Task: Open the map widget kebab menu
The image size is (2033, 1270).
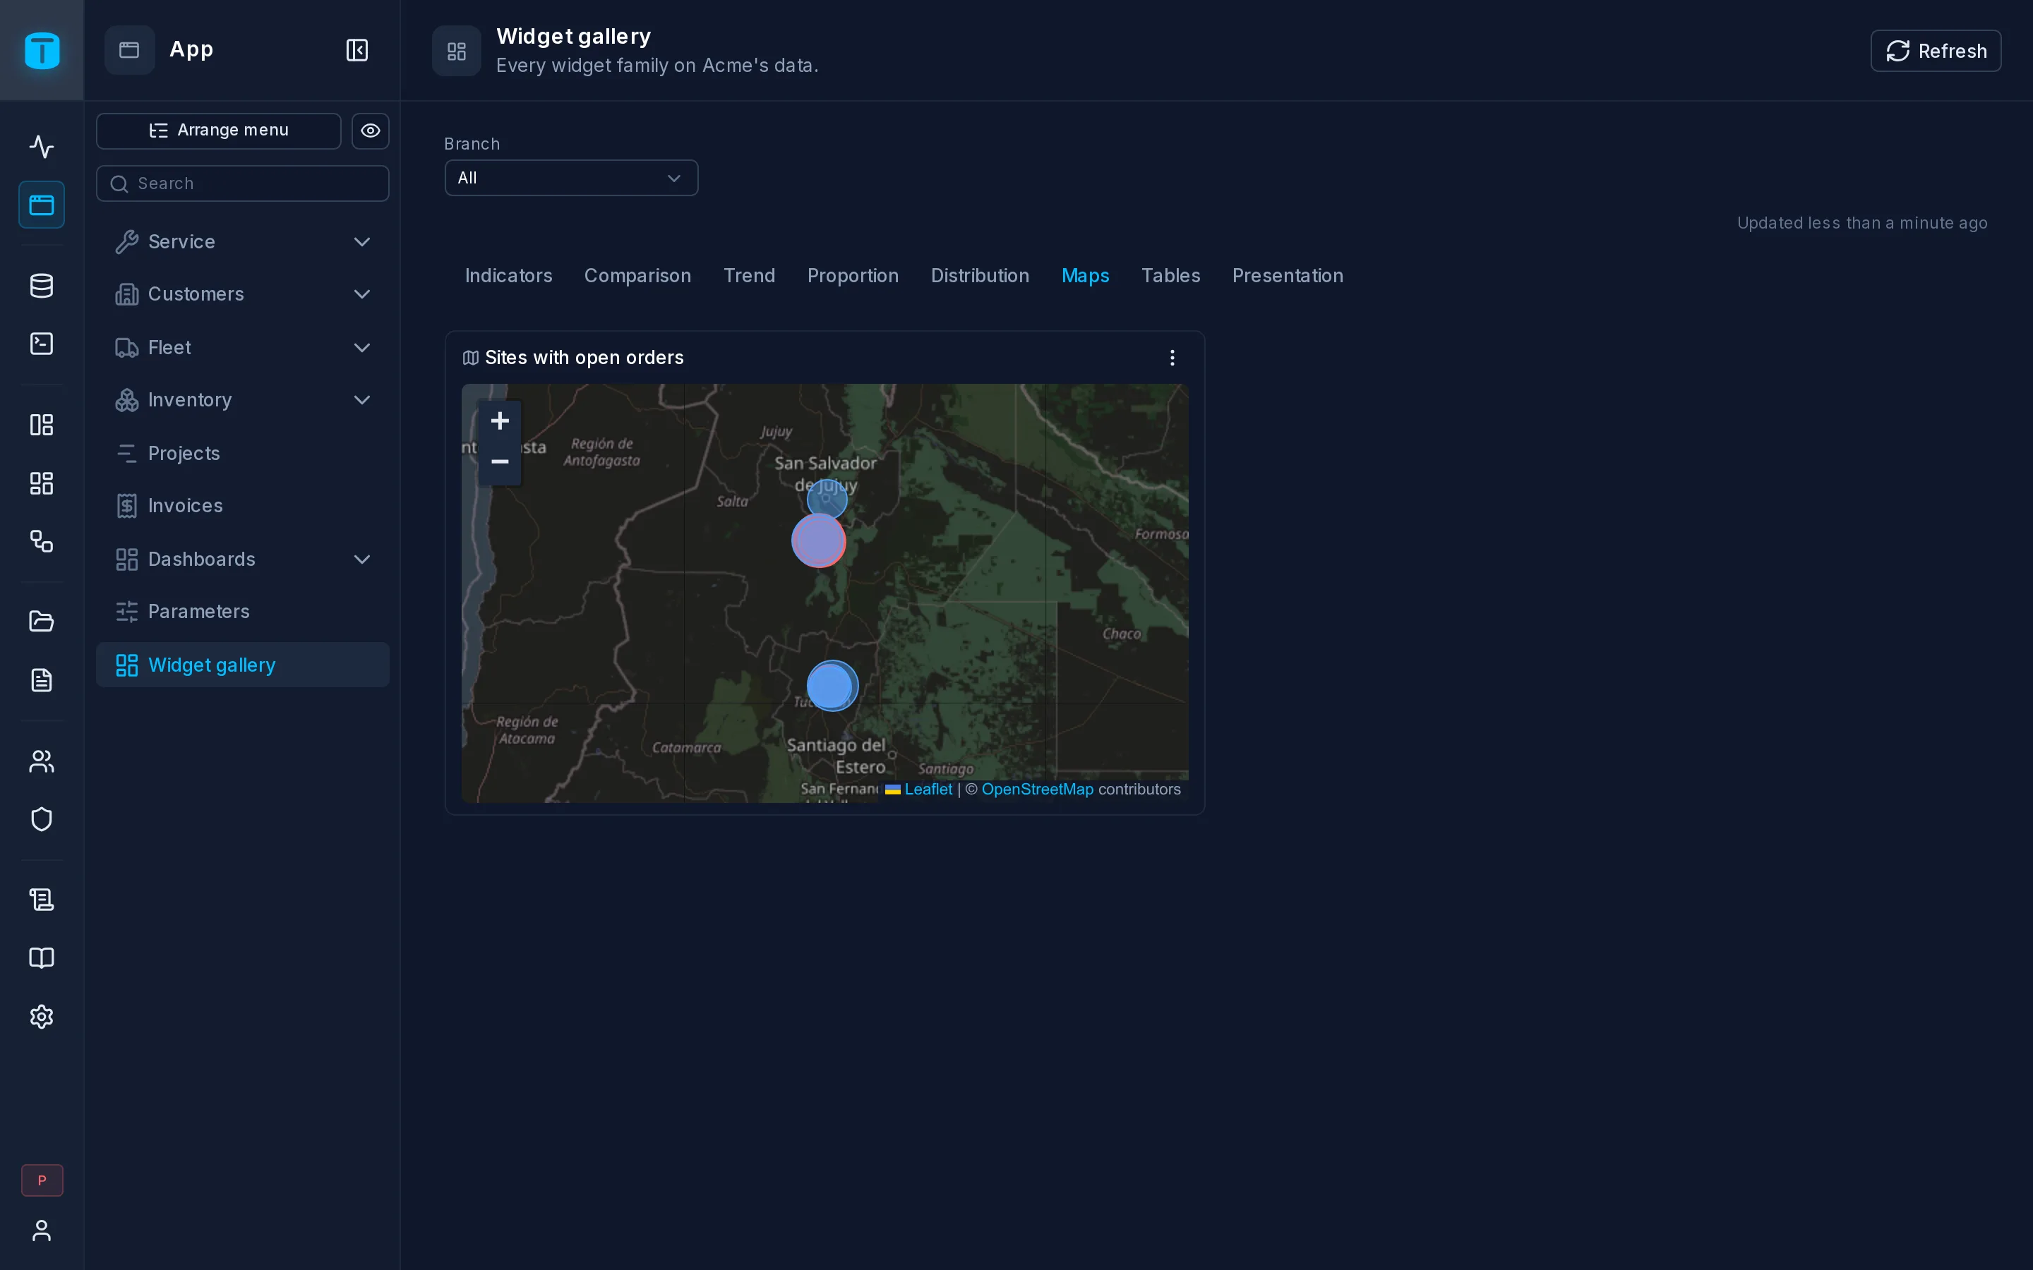Action: click(x=1172, y=358)
